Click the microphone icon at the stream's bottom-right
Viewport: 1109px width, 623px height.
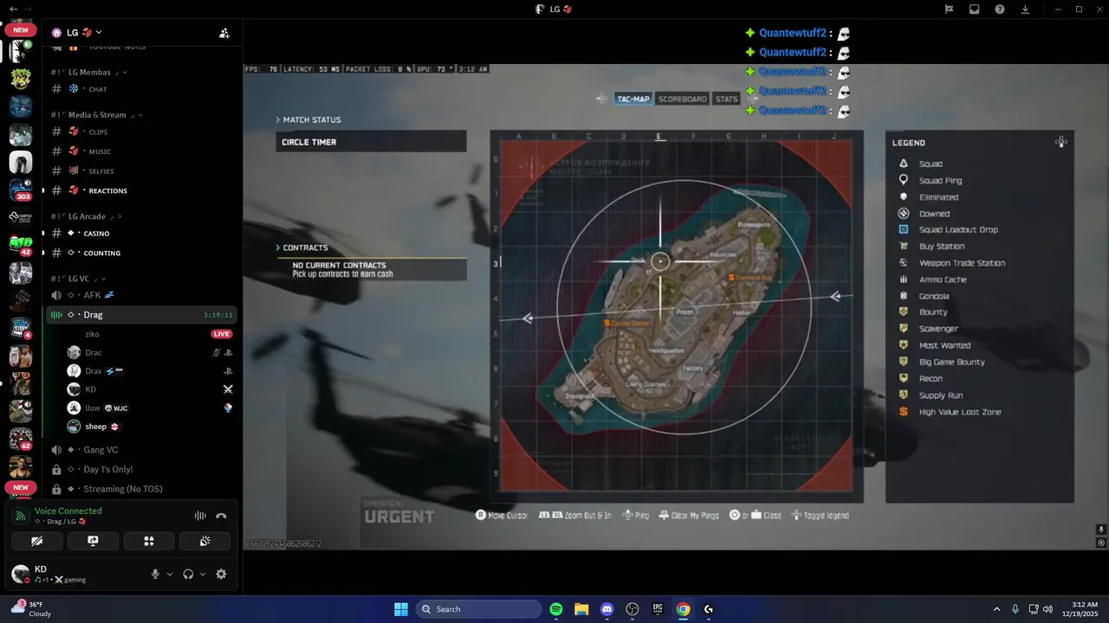(x=1101, y=530)
